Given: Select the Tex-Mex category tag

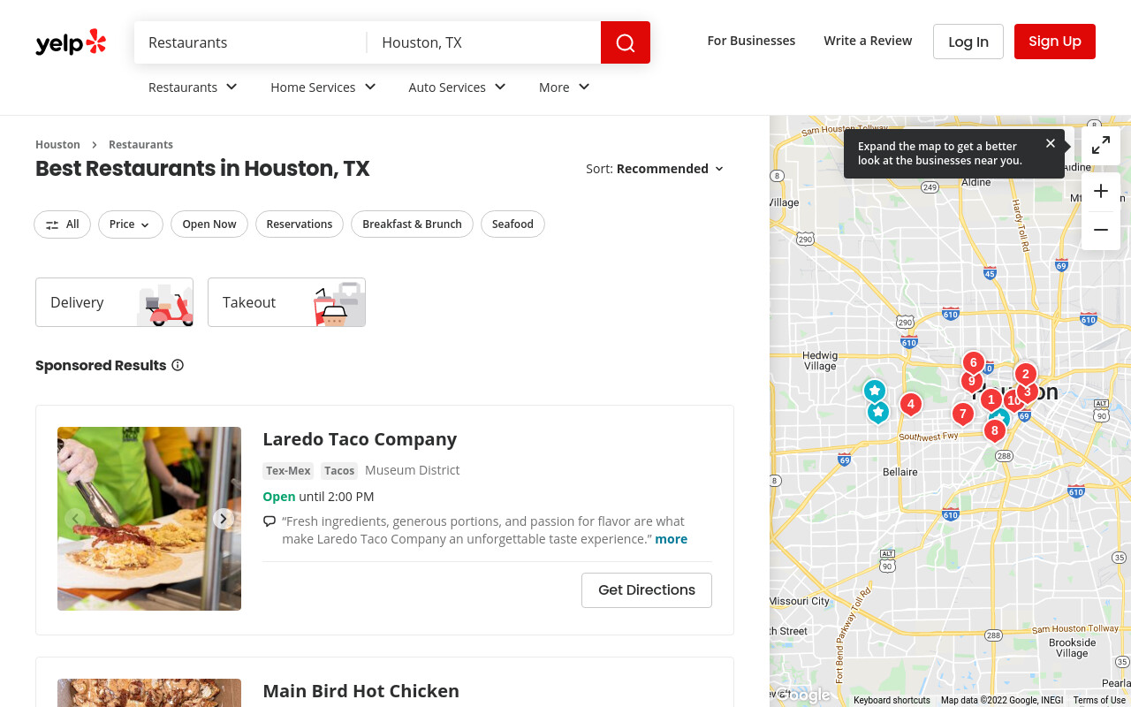Looking at the screenshot, I should tap(288, 471).
